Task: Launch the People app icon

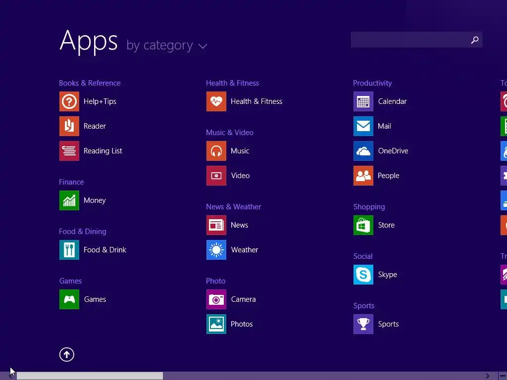Action: (x=363, y=176)
